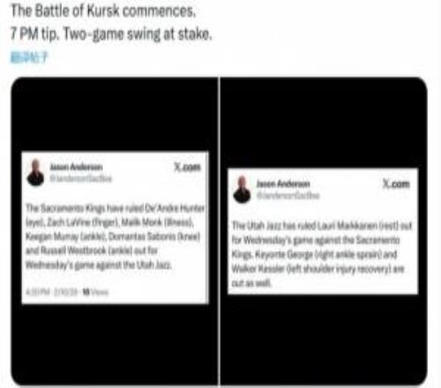The image size is (441, 388).
Task: Open the left Sacramento Kings injury image
Action: coord(115,231)
